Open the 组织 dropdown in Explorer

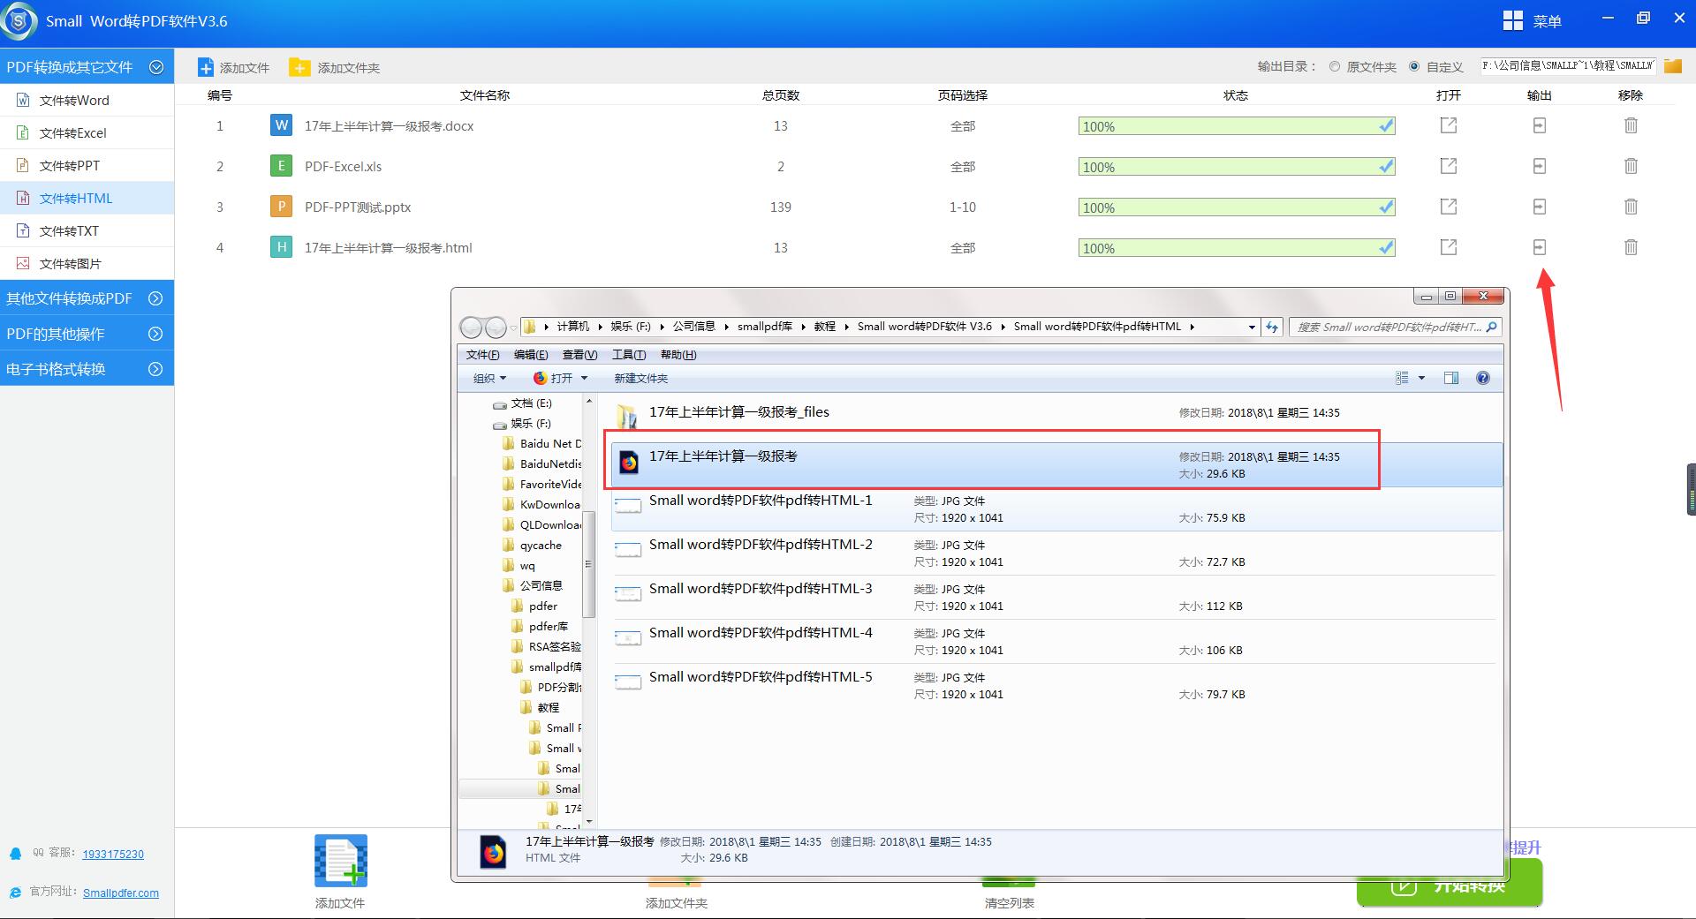(x=489, y=378)
